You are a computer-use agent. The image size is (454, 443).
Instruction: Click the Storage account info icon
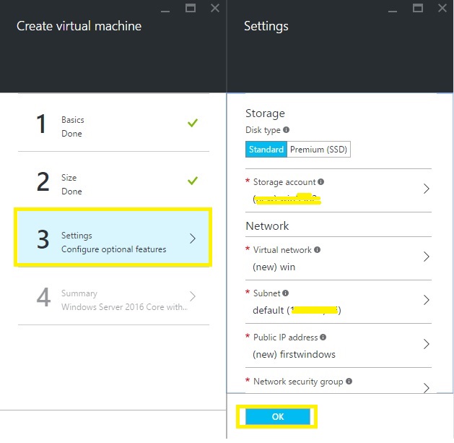pyautogui.click(x=321, y=182)
